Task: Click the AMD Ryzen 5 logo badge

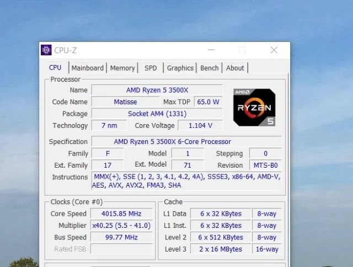Action: [x=254, y=108]
